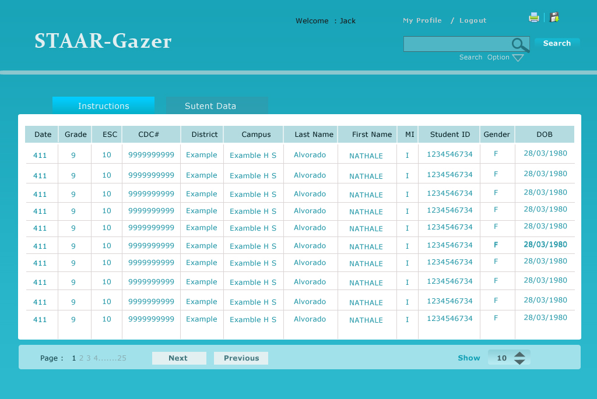This screenshot has height=399, width=597.
Task: Click the printer icon
Action: click(534, 17)
